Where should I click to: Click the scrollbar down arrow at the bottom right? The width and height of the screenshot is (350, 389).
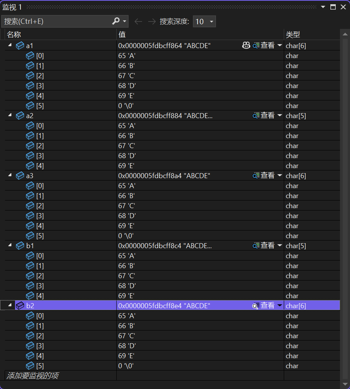click(x=345, y=384)
